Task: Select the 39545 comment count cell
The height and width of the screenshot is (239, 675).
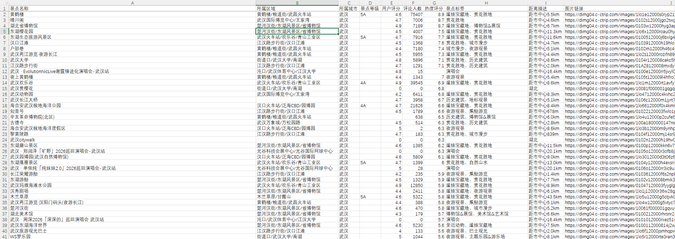Action: click(x=413, y=83)
